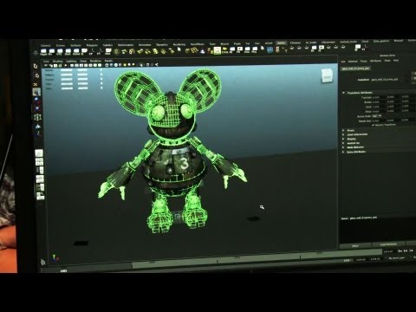Select the Universal Manipulator tool
The image size is (416, 312).
point(37,117)
